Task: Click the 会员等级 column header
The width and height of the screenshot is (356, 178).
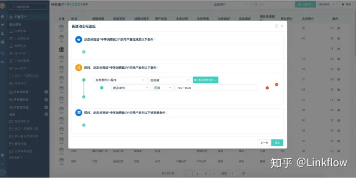Action: (x=203, y=19)
